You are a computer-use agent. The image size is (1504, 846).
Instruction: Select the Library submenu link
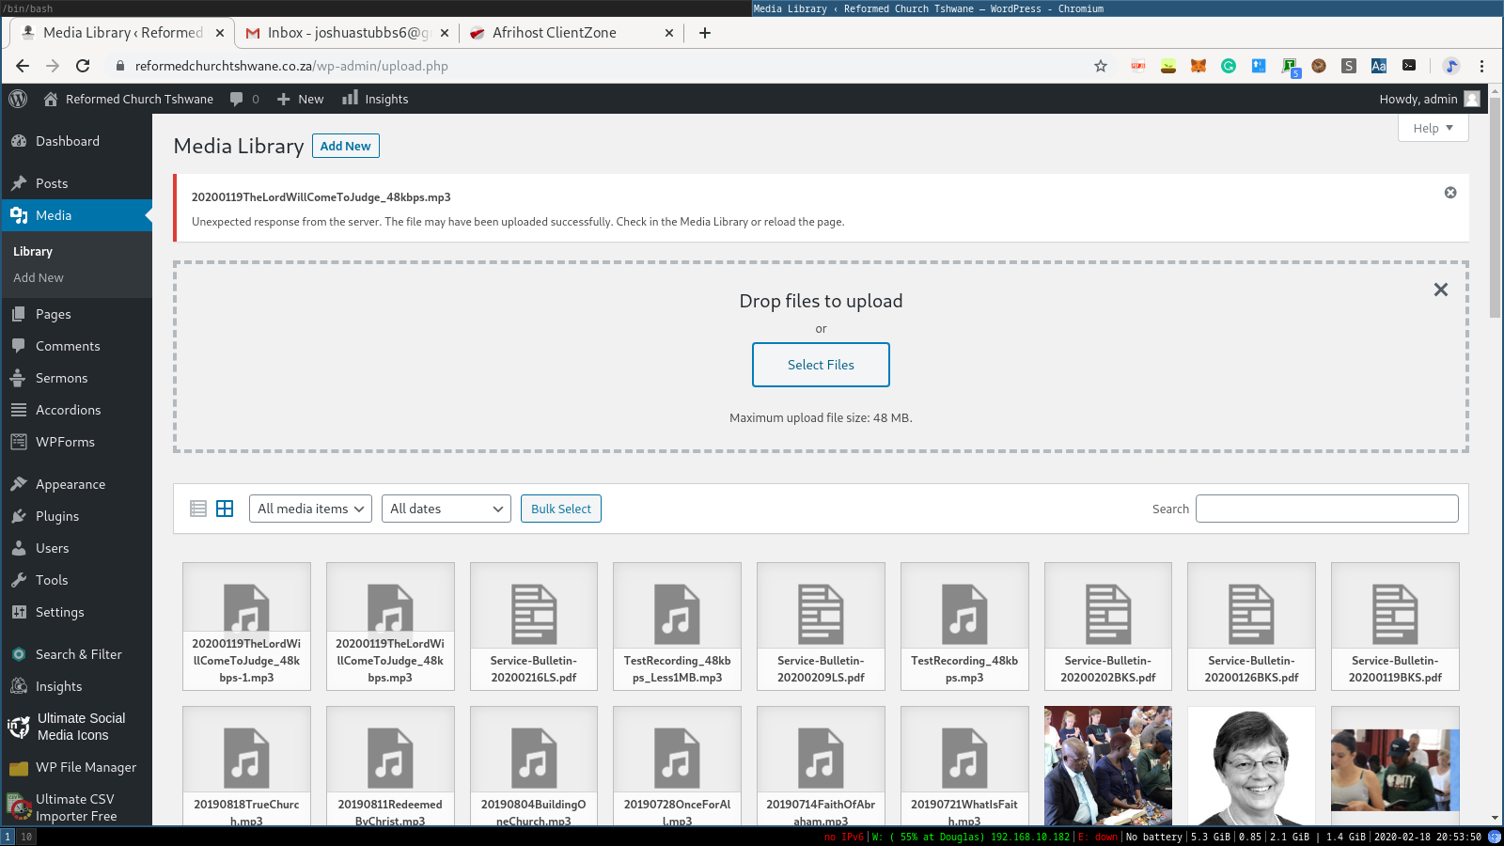pos(33,251)
